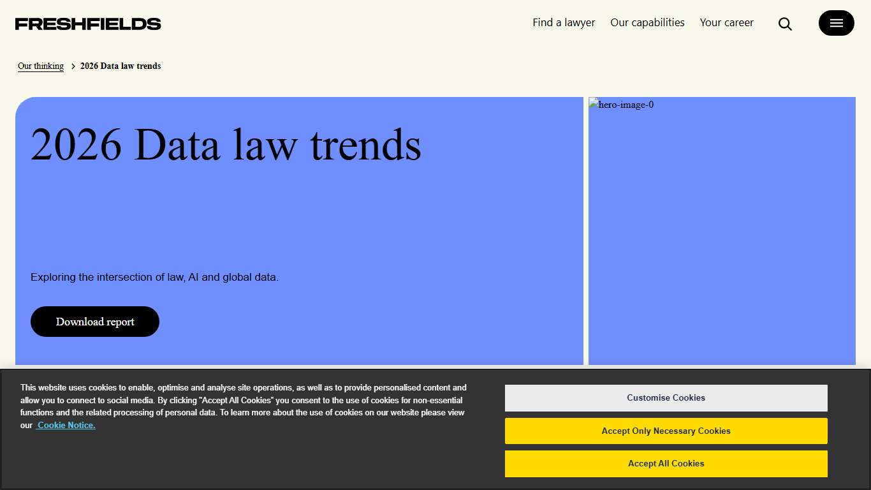Accept All Cookies on the banner
The image size is (871, 490).
[666, 464]
